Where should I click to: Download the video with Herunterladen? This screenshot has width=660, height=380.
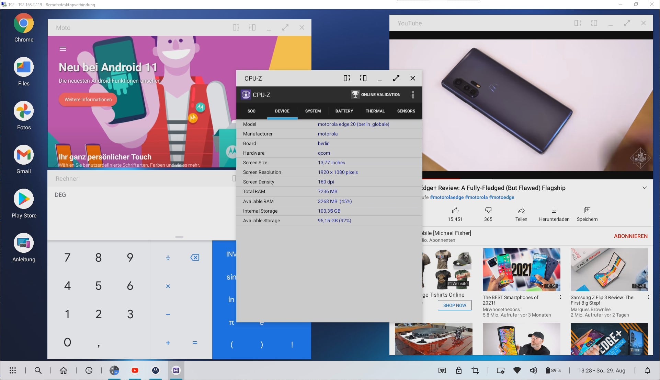click(x=554, y=210)
